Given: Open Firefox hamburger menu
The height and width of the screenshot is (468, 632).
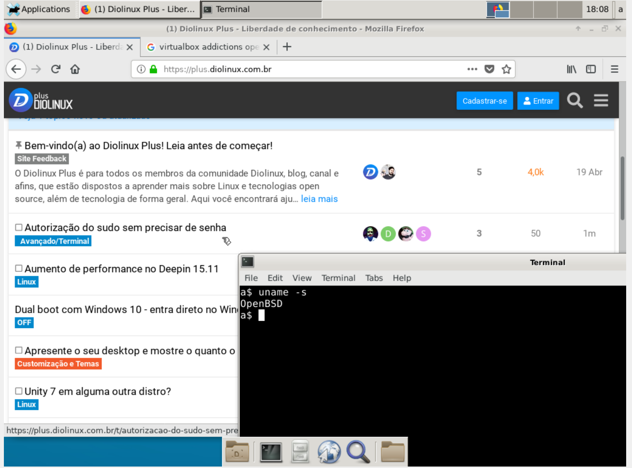Looking at the screenshot, I should click(614, 69).
